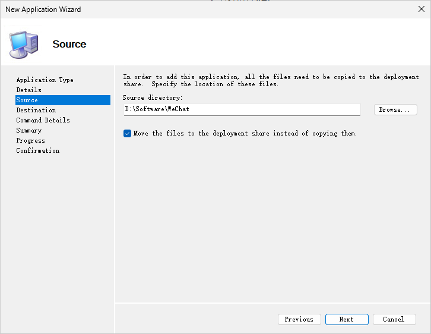Click the computer icon in the wizard header
The height and width of the screenshot is (334, 431).
point(24,43)
